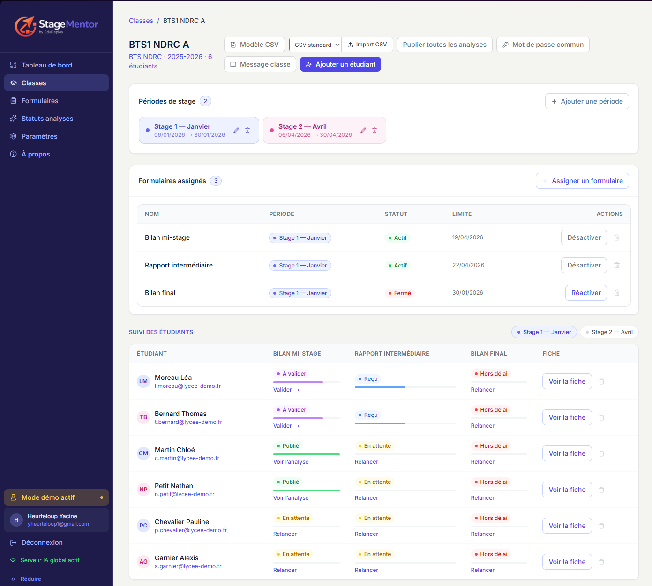The image size is (652, 586).
Task: Select Stage 1 — Janvier tracking filter
Action: [x=544, y=332]
